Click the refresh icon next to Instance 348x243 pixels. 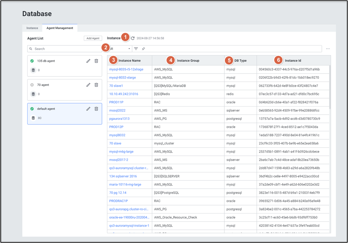133,38
